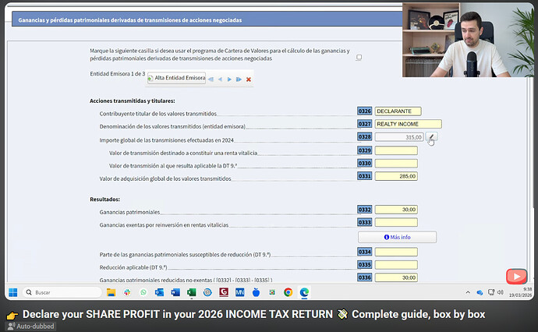
Task: Open the blue MN app in taskbar
Action: point(240,292)
